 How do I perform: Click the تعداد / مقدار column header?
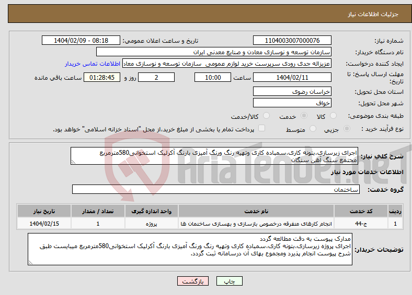[98, 211]
